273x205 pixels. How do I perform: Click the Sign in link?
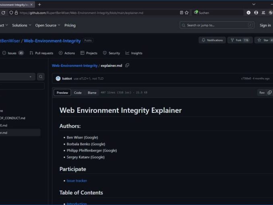[x=265, y=25]
